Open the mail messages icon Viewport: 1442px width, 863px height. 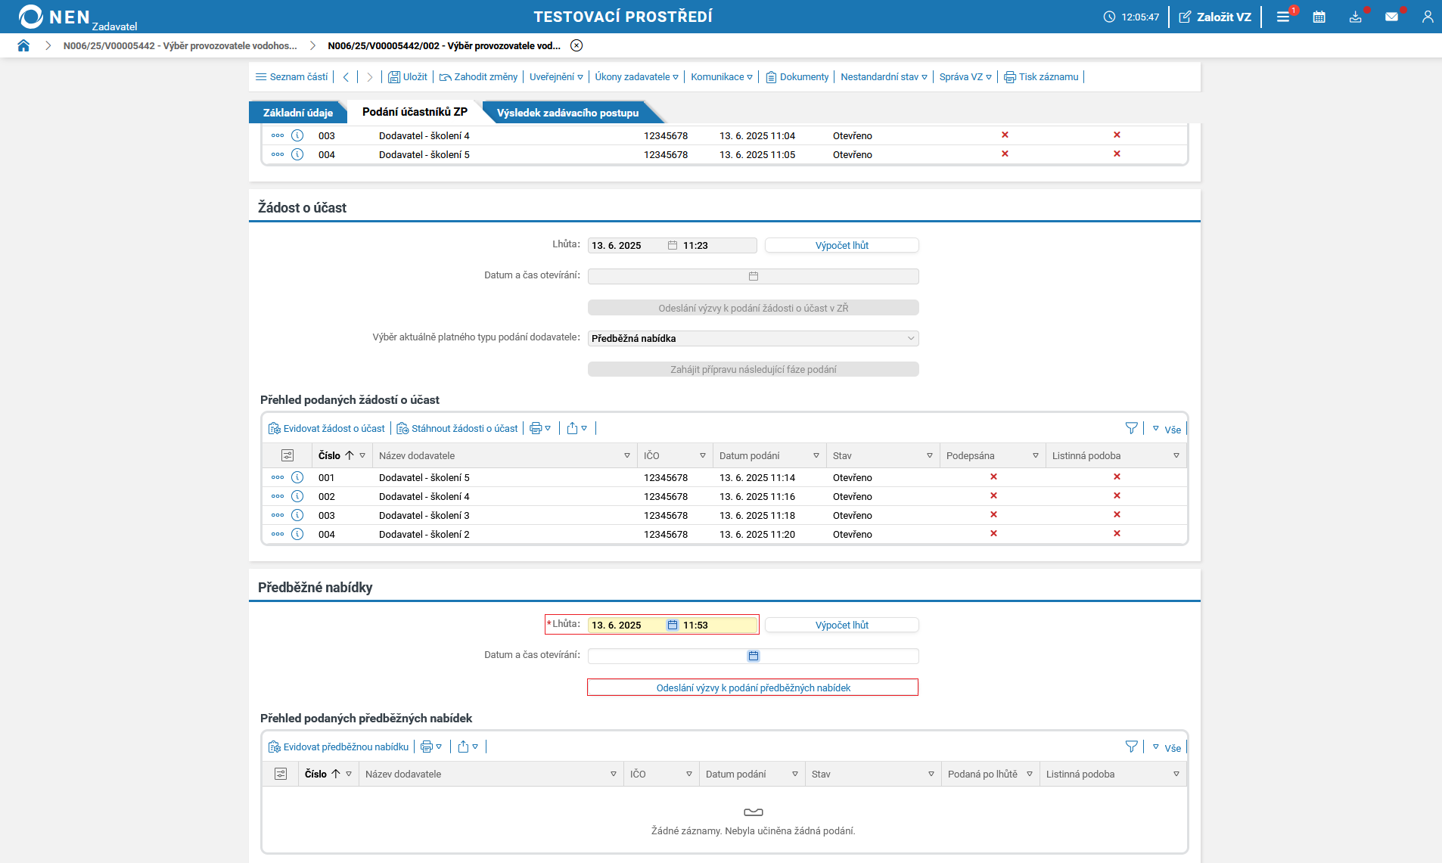[1391, 17]
